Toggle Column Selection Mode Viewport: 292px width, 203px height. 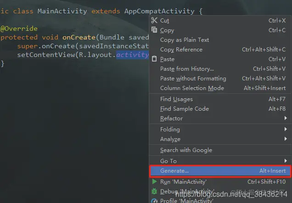click(x=220, y=88)
